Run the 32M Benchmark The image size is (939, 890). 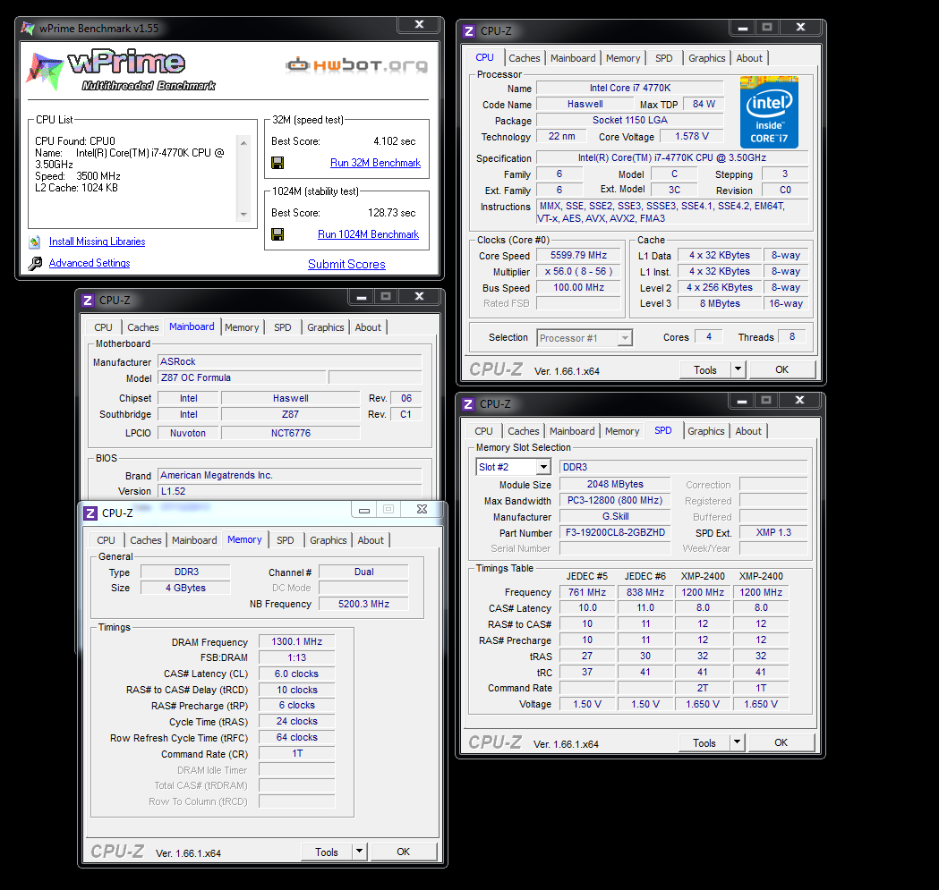point(375,163)
